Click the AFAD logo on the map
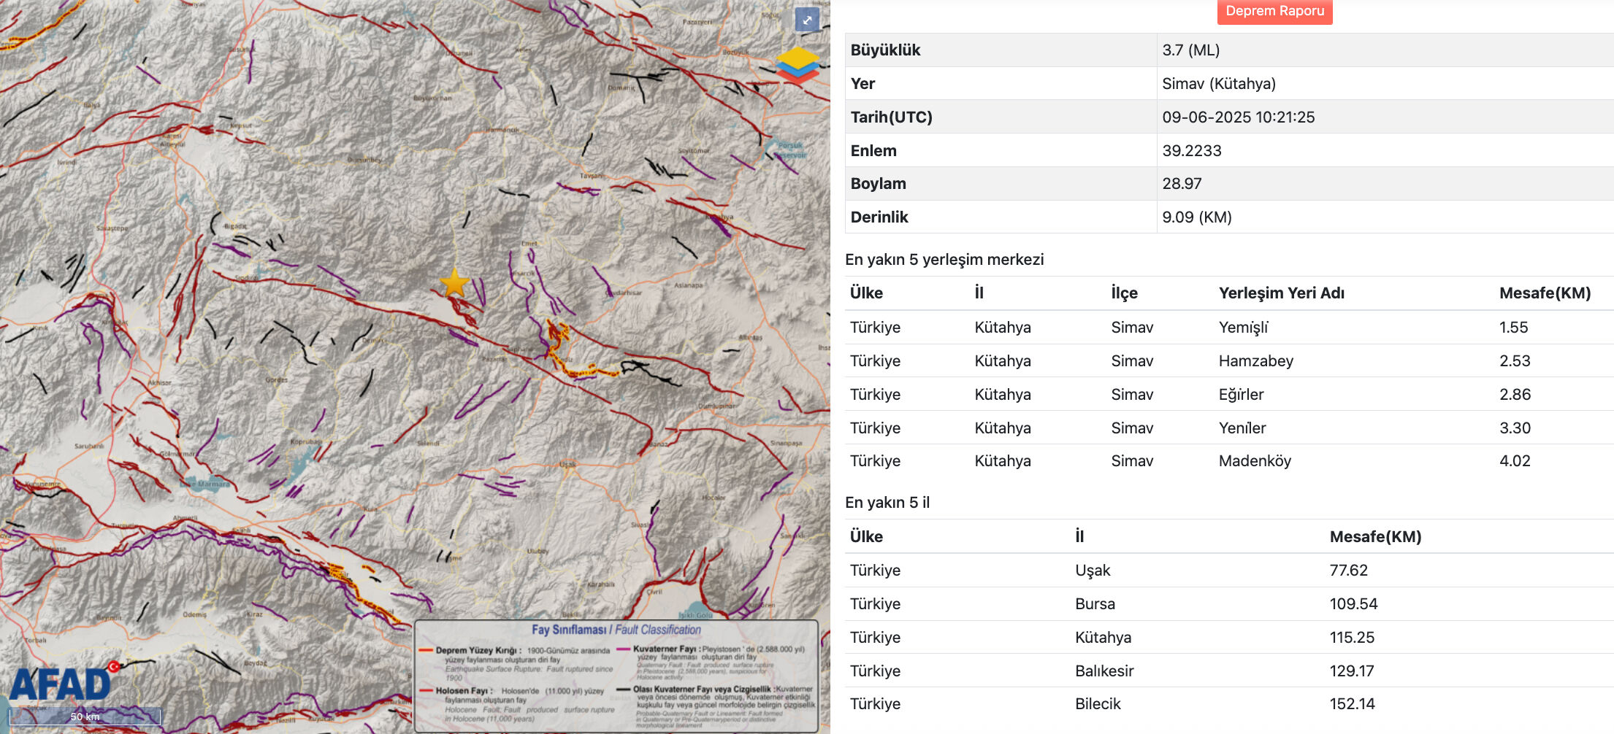This screenshot has height=734, width=1614. pos(63,683)
